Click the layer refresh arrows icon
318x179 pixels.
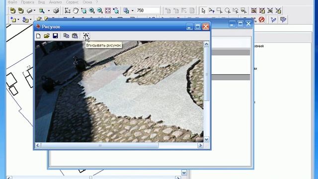25,20
